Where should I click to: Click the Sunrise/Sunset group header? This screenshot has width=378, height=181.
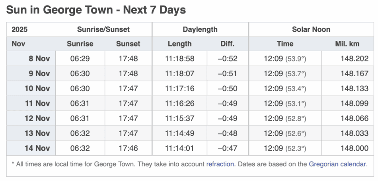tap(103, 29)
